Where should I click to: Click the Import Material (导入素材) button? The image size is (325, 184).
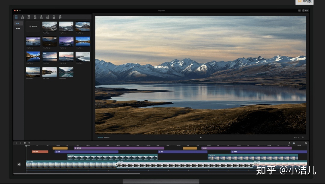point(33,26)
